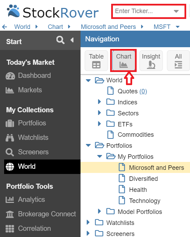Open the Correlation grid icon
The height and width of the screenshot is (237, 190).
pyautogui.click(x=10, y=229)
